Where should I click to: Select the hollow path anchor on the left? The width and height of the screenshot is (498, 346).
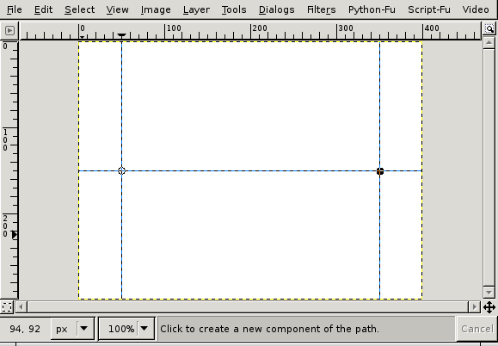tap(121, 171)
